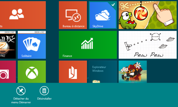
Task: Launch the Xbox tile
Action: click(x=32, y=72)
